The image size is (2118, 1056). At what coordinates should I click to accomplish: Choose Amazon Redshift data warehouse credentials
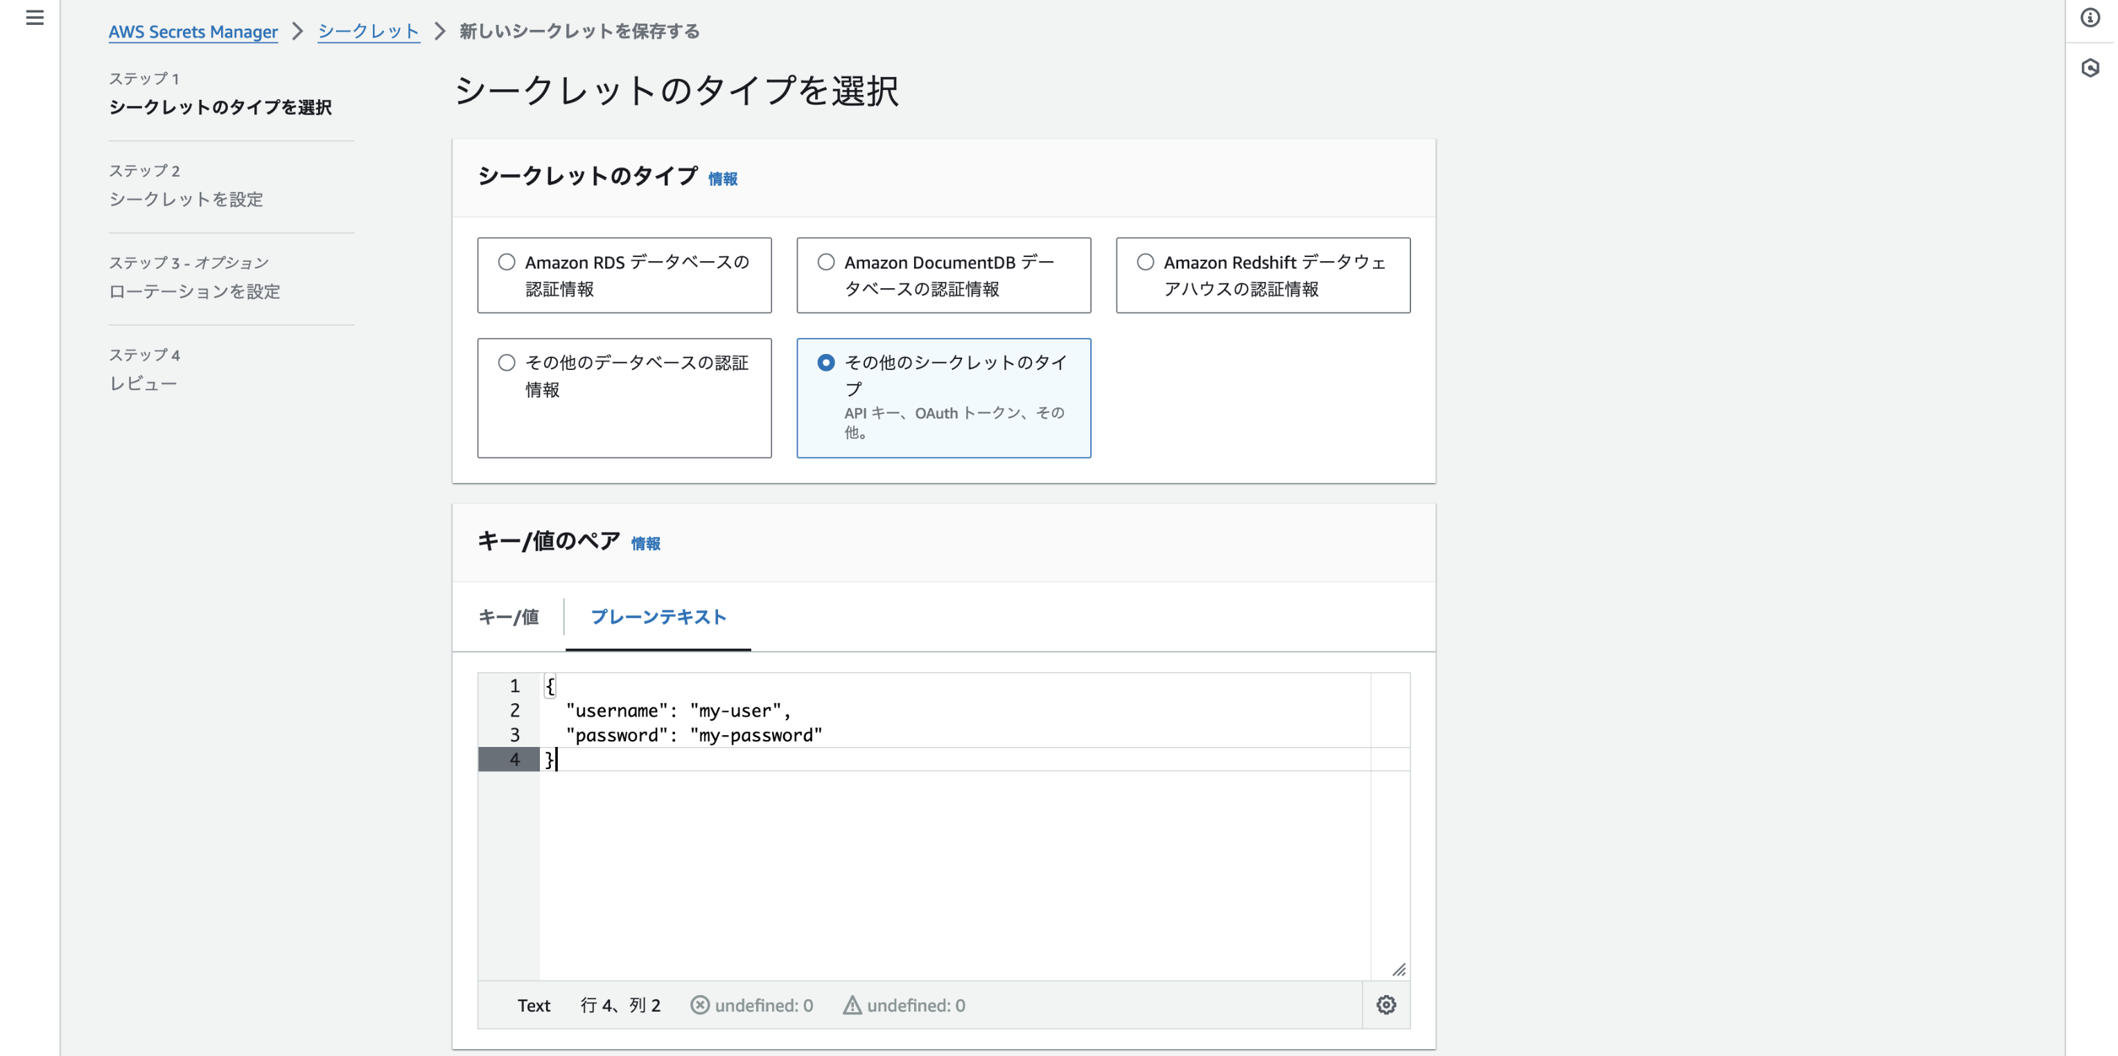[x=1144, y=262]
